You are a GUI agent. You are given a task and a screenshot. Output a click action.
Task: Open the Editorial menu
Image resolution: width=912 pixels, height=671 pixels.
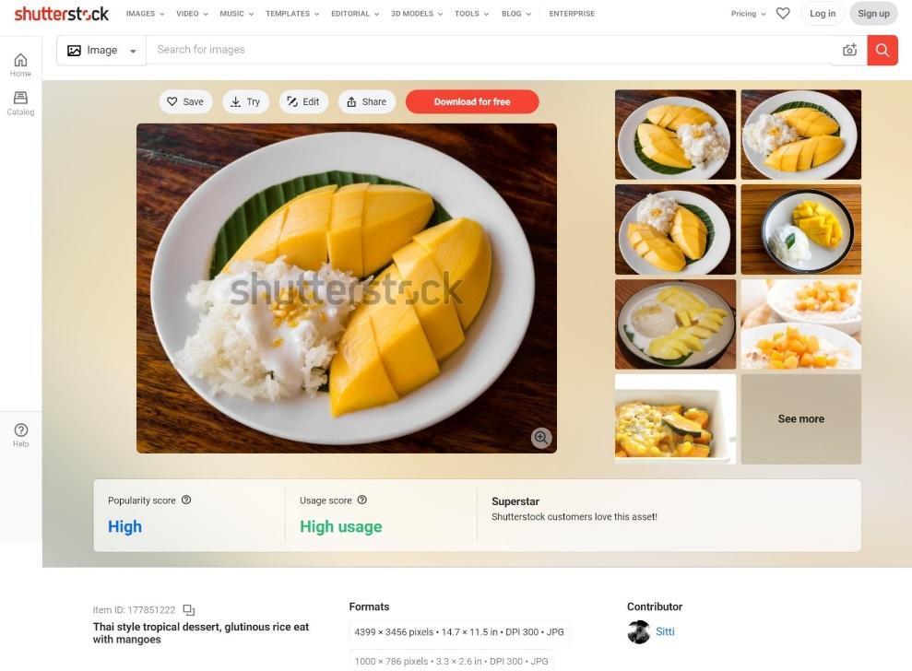tap(355, 14)
